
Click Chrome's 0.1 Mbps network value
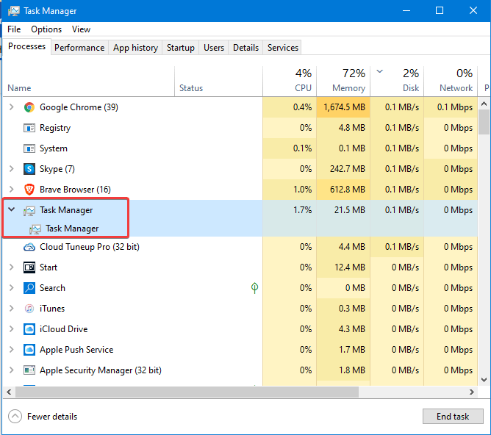point(455,107)
